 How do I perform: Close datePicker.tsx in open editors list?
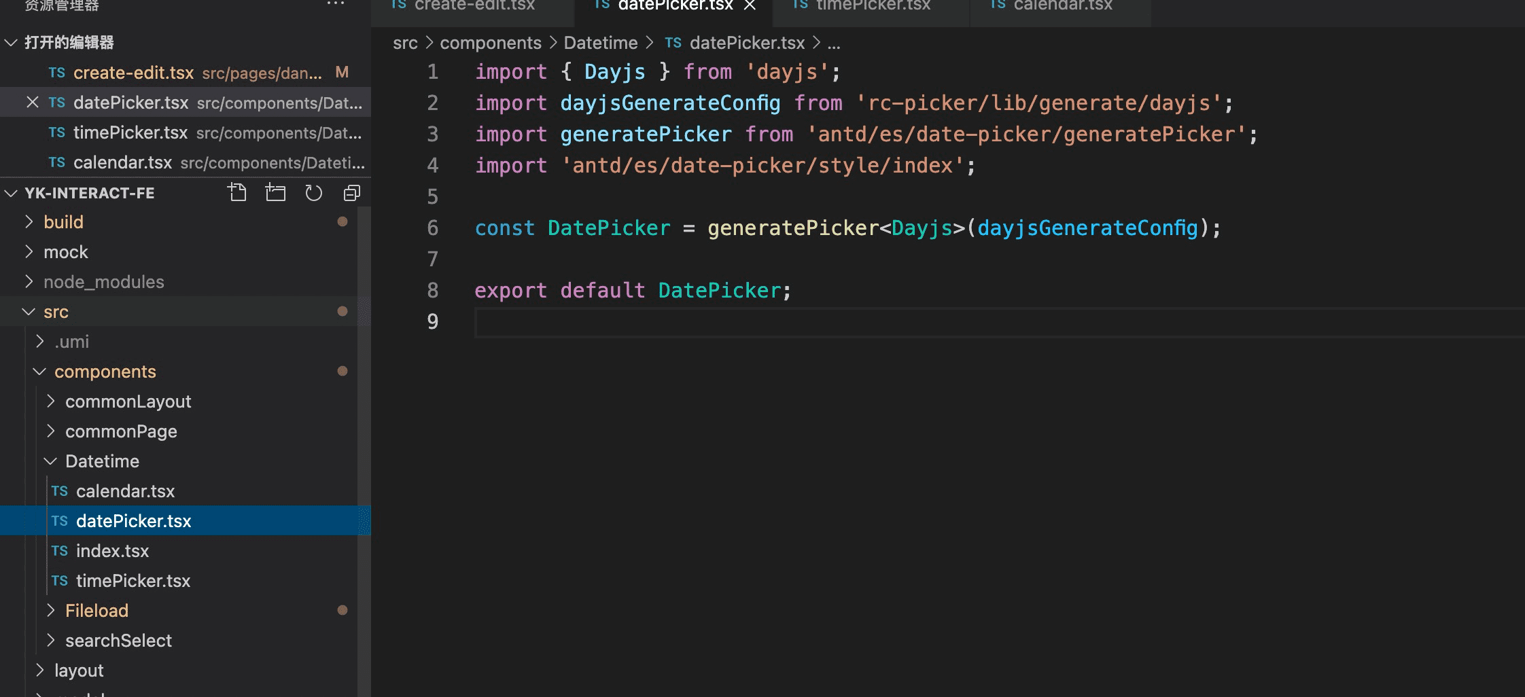tap(32, 103)
